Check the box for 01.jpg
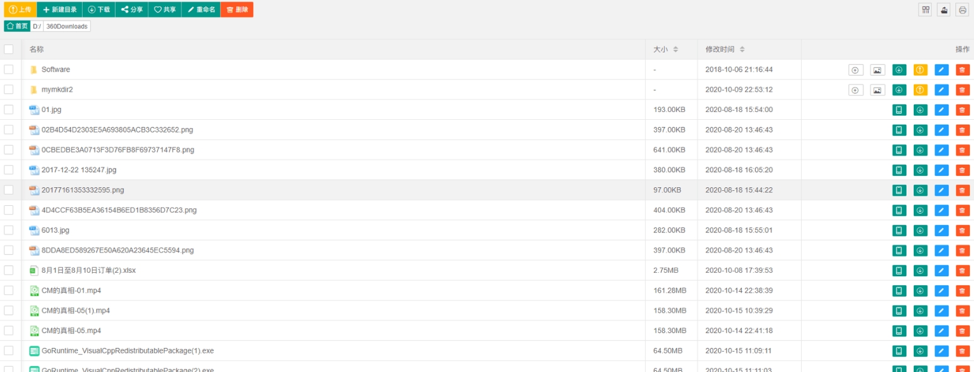This screenshot has width=974, height=372. coord(8,110)
